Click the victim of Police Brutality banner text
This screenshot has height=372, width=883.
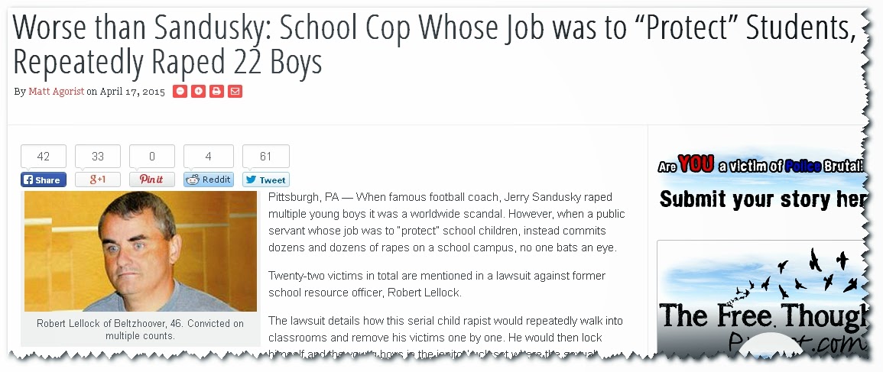pyautogui.click(x=761, y=166)
